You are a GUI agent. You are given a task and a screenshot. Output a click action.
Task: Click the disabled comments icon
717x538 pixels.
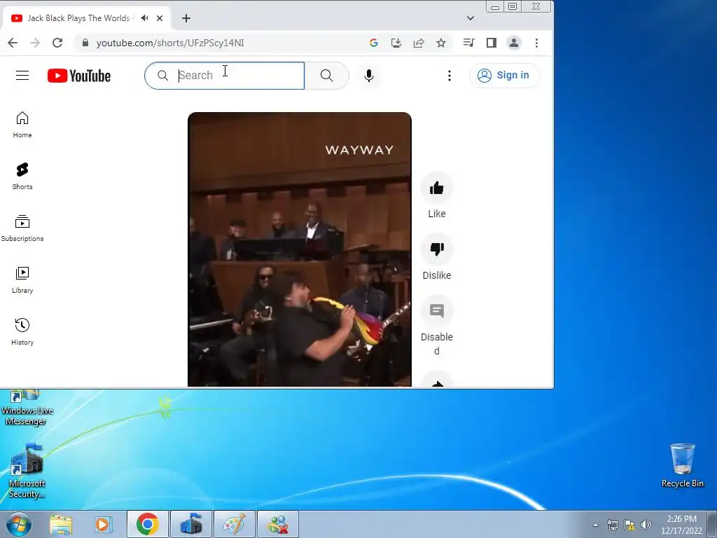pos(437,311)
